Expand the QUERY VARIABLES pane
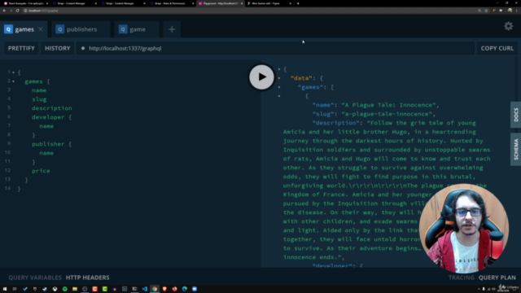Viewport: 521px width, 293px height. pos(35,278)
